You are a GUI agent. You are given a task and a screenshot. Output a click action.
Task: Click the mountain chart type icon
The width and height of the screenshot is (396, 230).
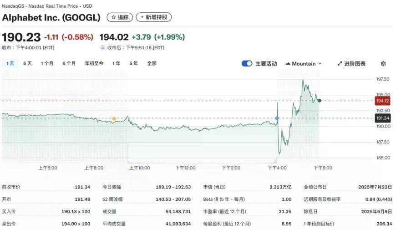(x=288, y=64)
